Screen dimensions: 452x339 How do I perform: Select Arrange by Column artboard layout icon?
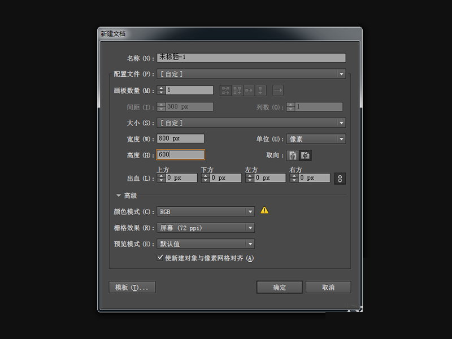[260, 90]
